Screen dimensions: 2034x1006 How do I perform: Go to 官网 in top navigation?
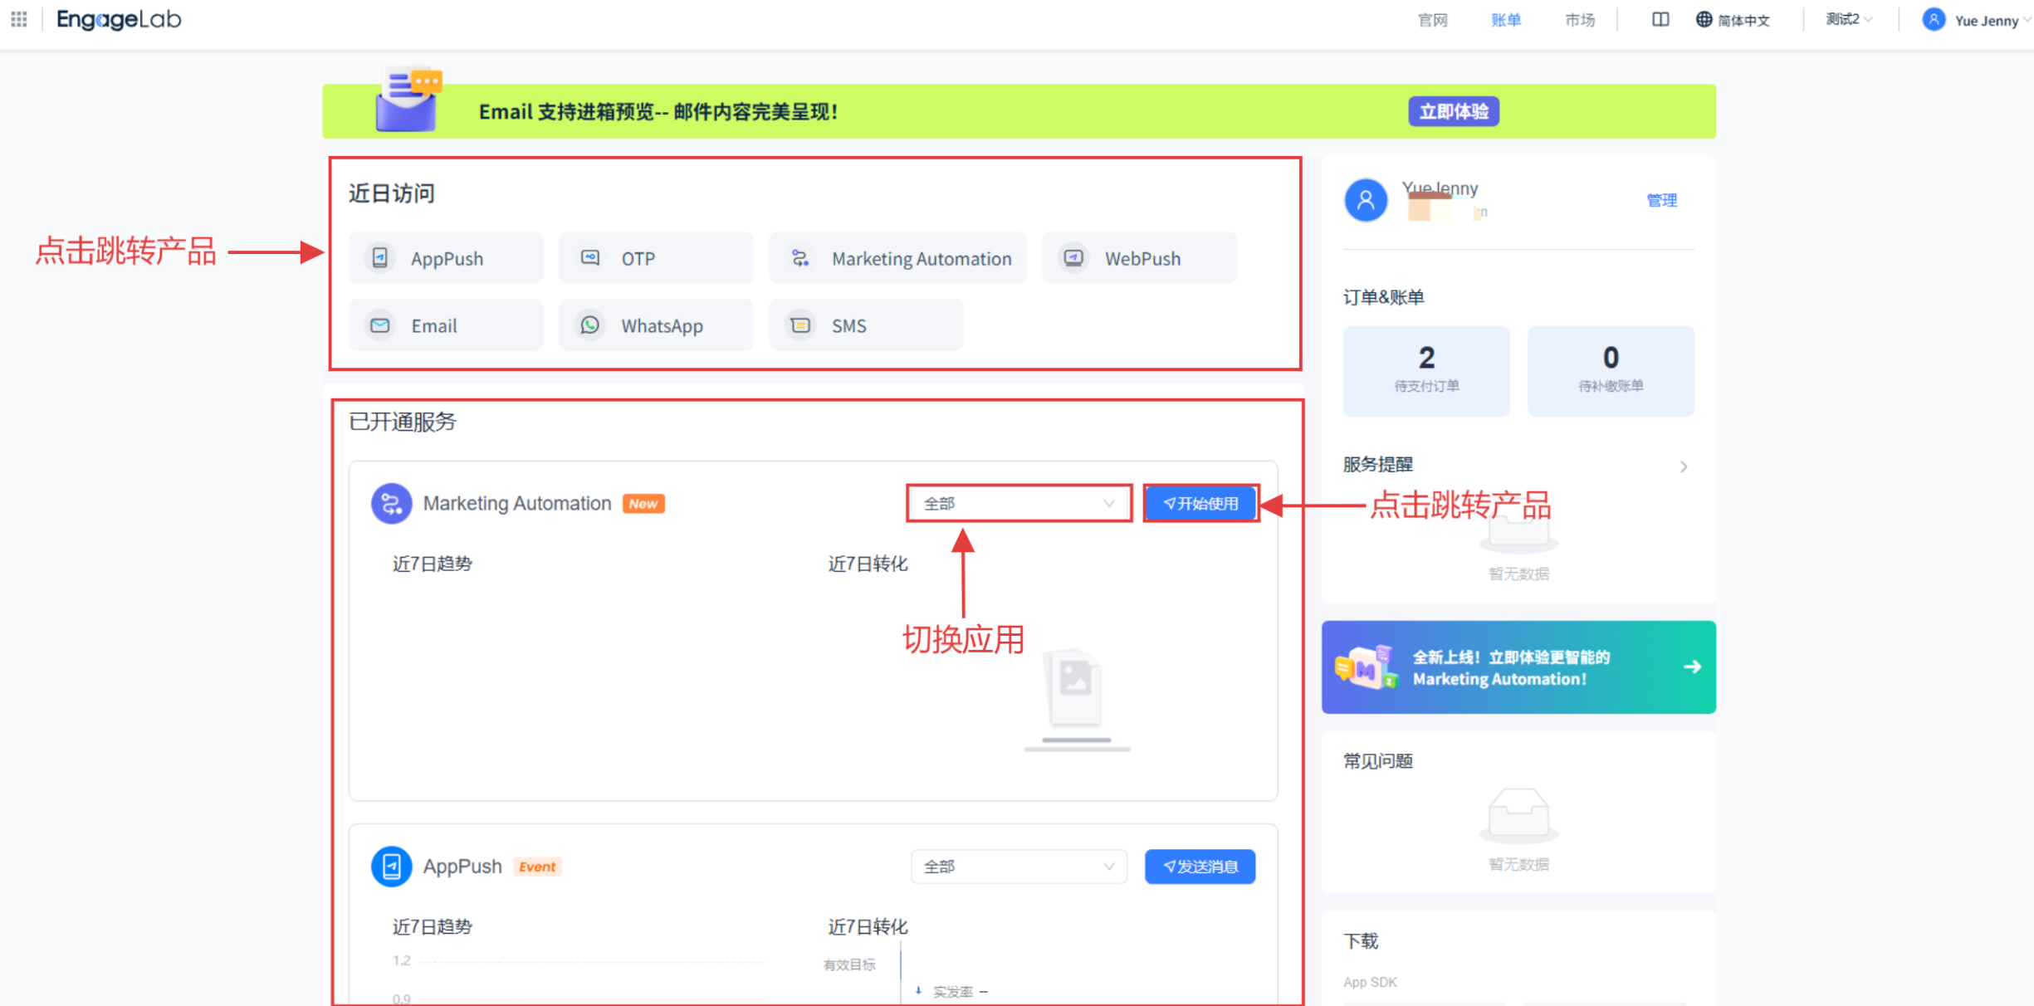point(1432,20)
